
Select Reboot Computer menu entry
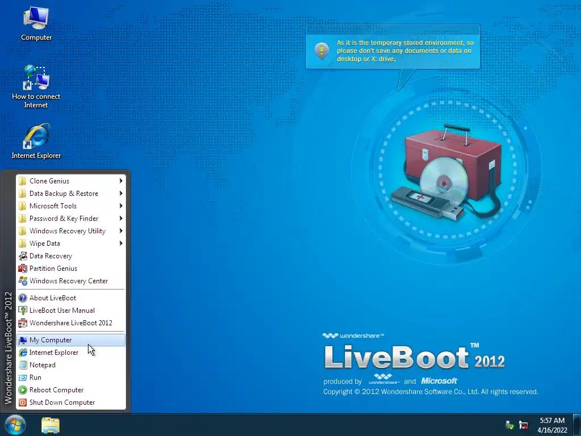[71, 390]
